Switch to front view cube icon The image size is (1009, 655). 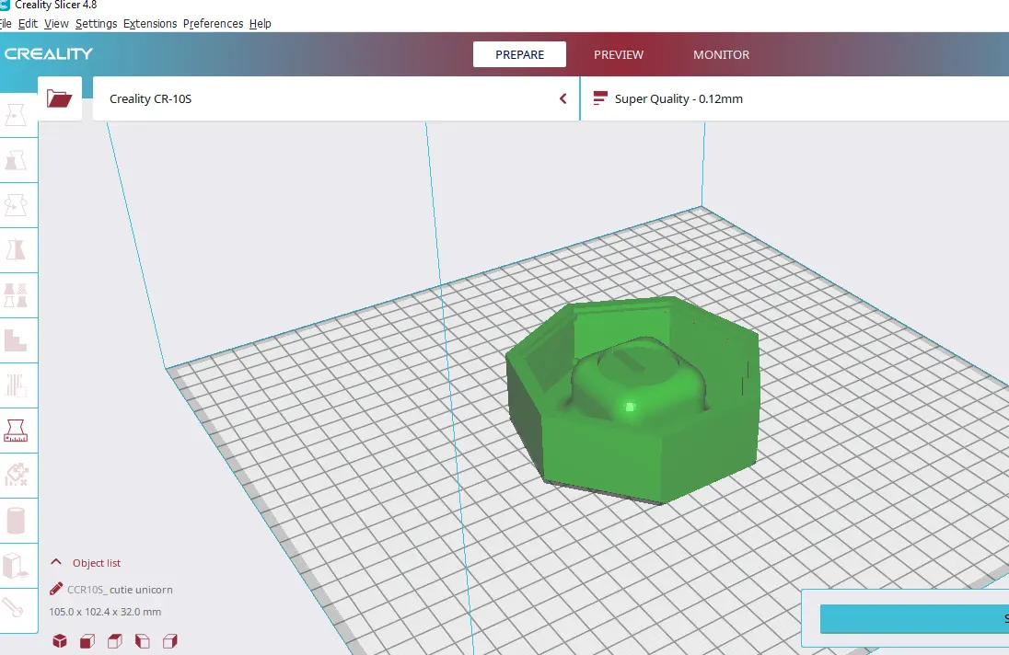[87, 641]
